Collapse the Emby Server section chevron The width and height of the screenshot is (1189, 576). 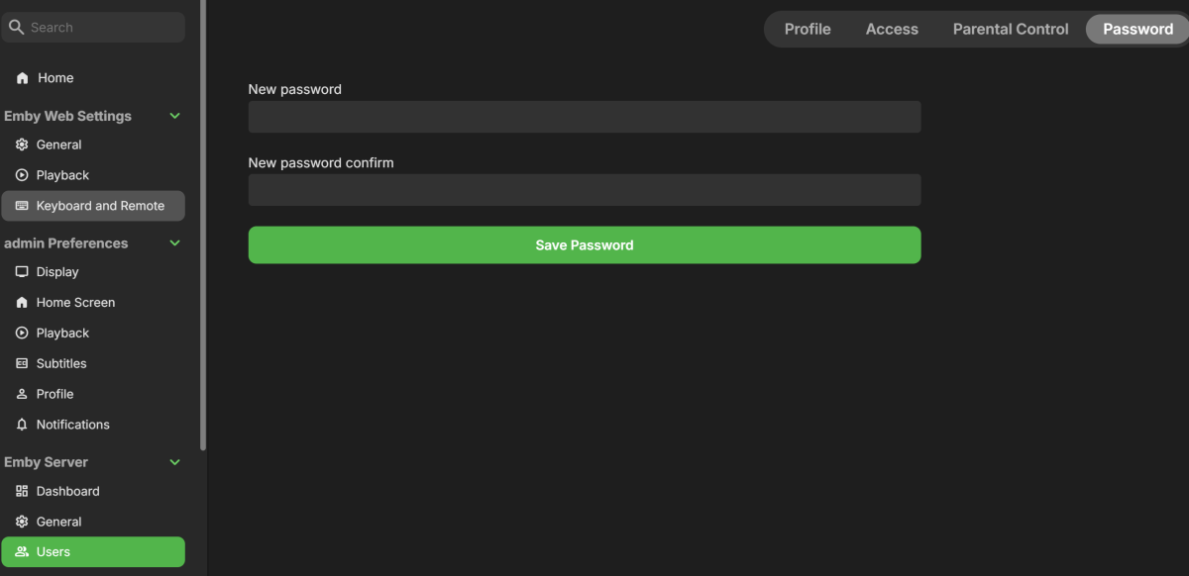tap(175, 462)
